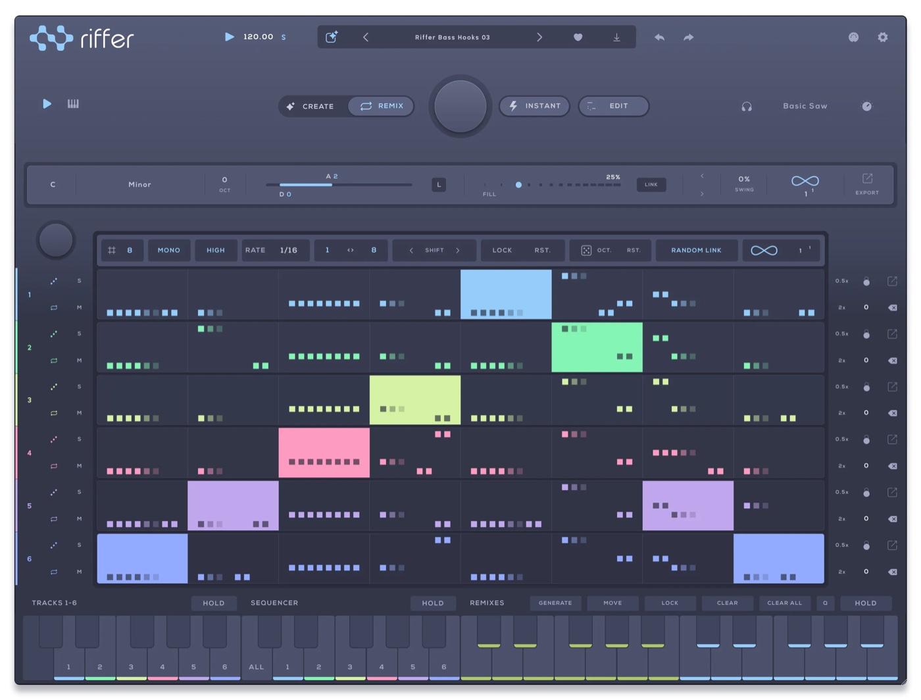Click the A2 pitch range slider
Viewport: 921px width, 700px height.
[339, 185]
